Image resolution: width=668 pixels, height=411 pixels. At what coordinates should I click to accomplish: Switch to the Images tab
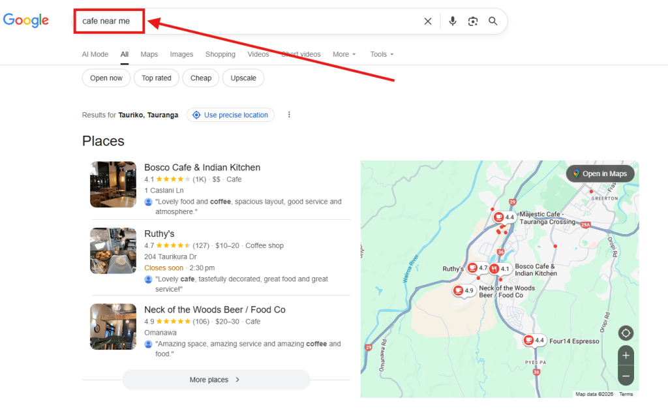pyautogui.click(x=181, y=54)
